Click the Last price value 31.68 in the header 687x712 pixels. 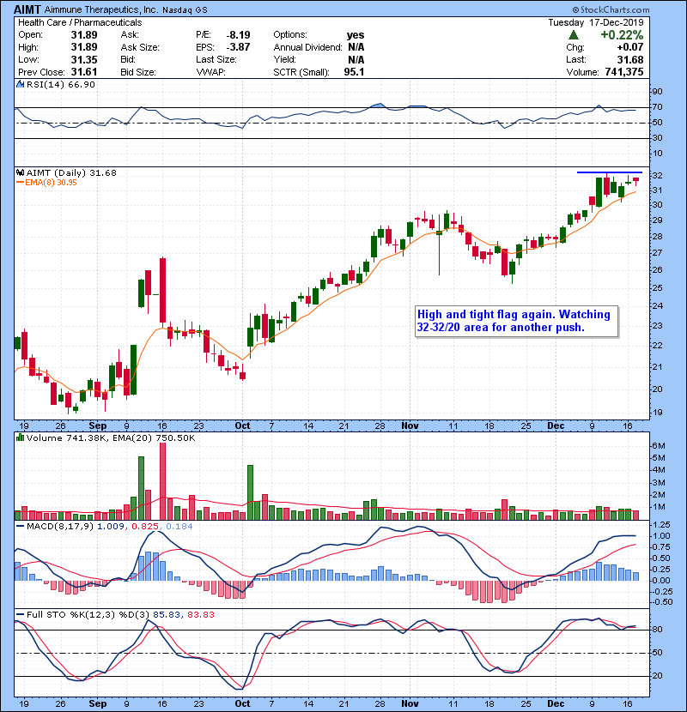[x=630, y=59]
